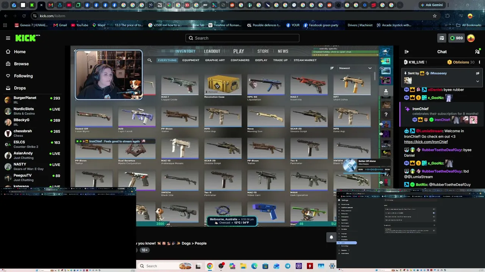Select the STEAM MARKET inventory filter
Screen dimensions: 485x272
[305, 60]
